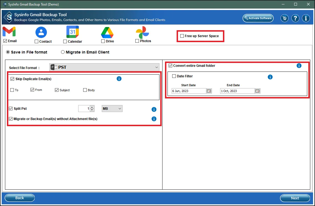Decrease the split size value

[x=92, y=110]
